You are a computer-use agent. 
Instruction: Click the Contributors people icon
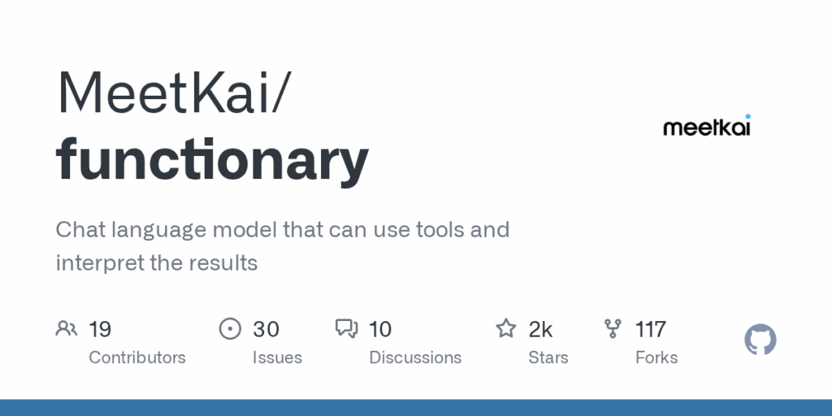point(67,328)
